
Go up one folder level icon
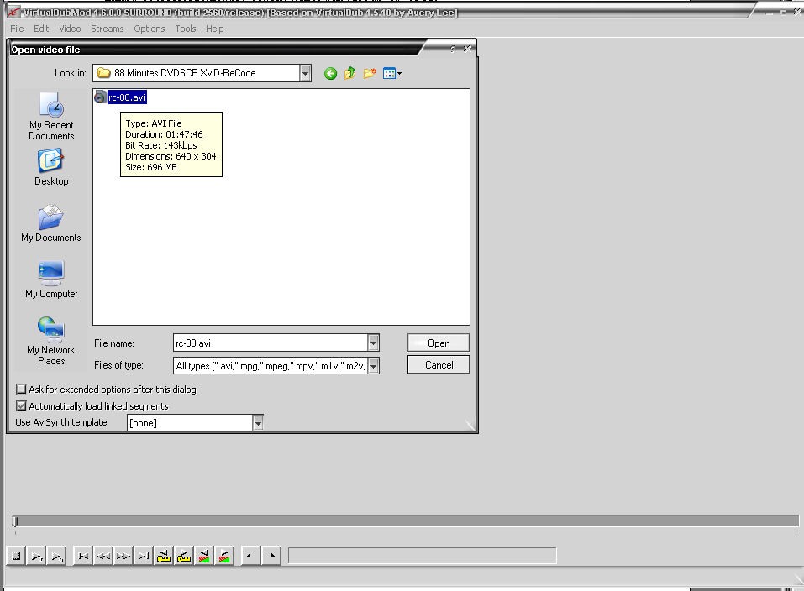[x=349, y=73]
